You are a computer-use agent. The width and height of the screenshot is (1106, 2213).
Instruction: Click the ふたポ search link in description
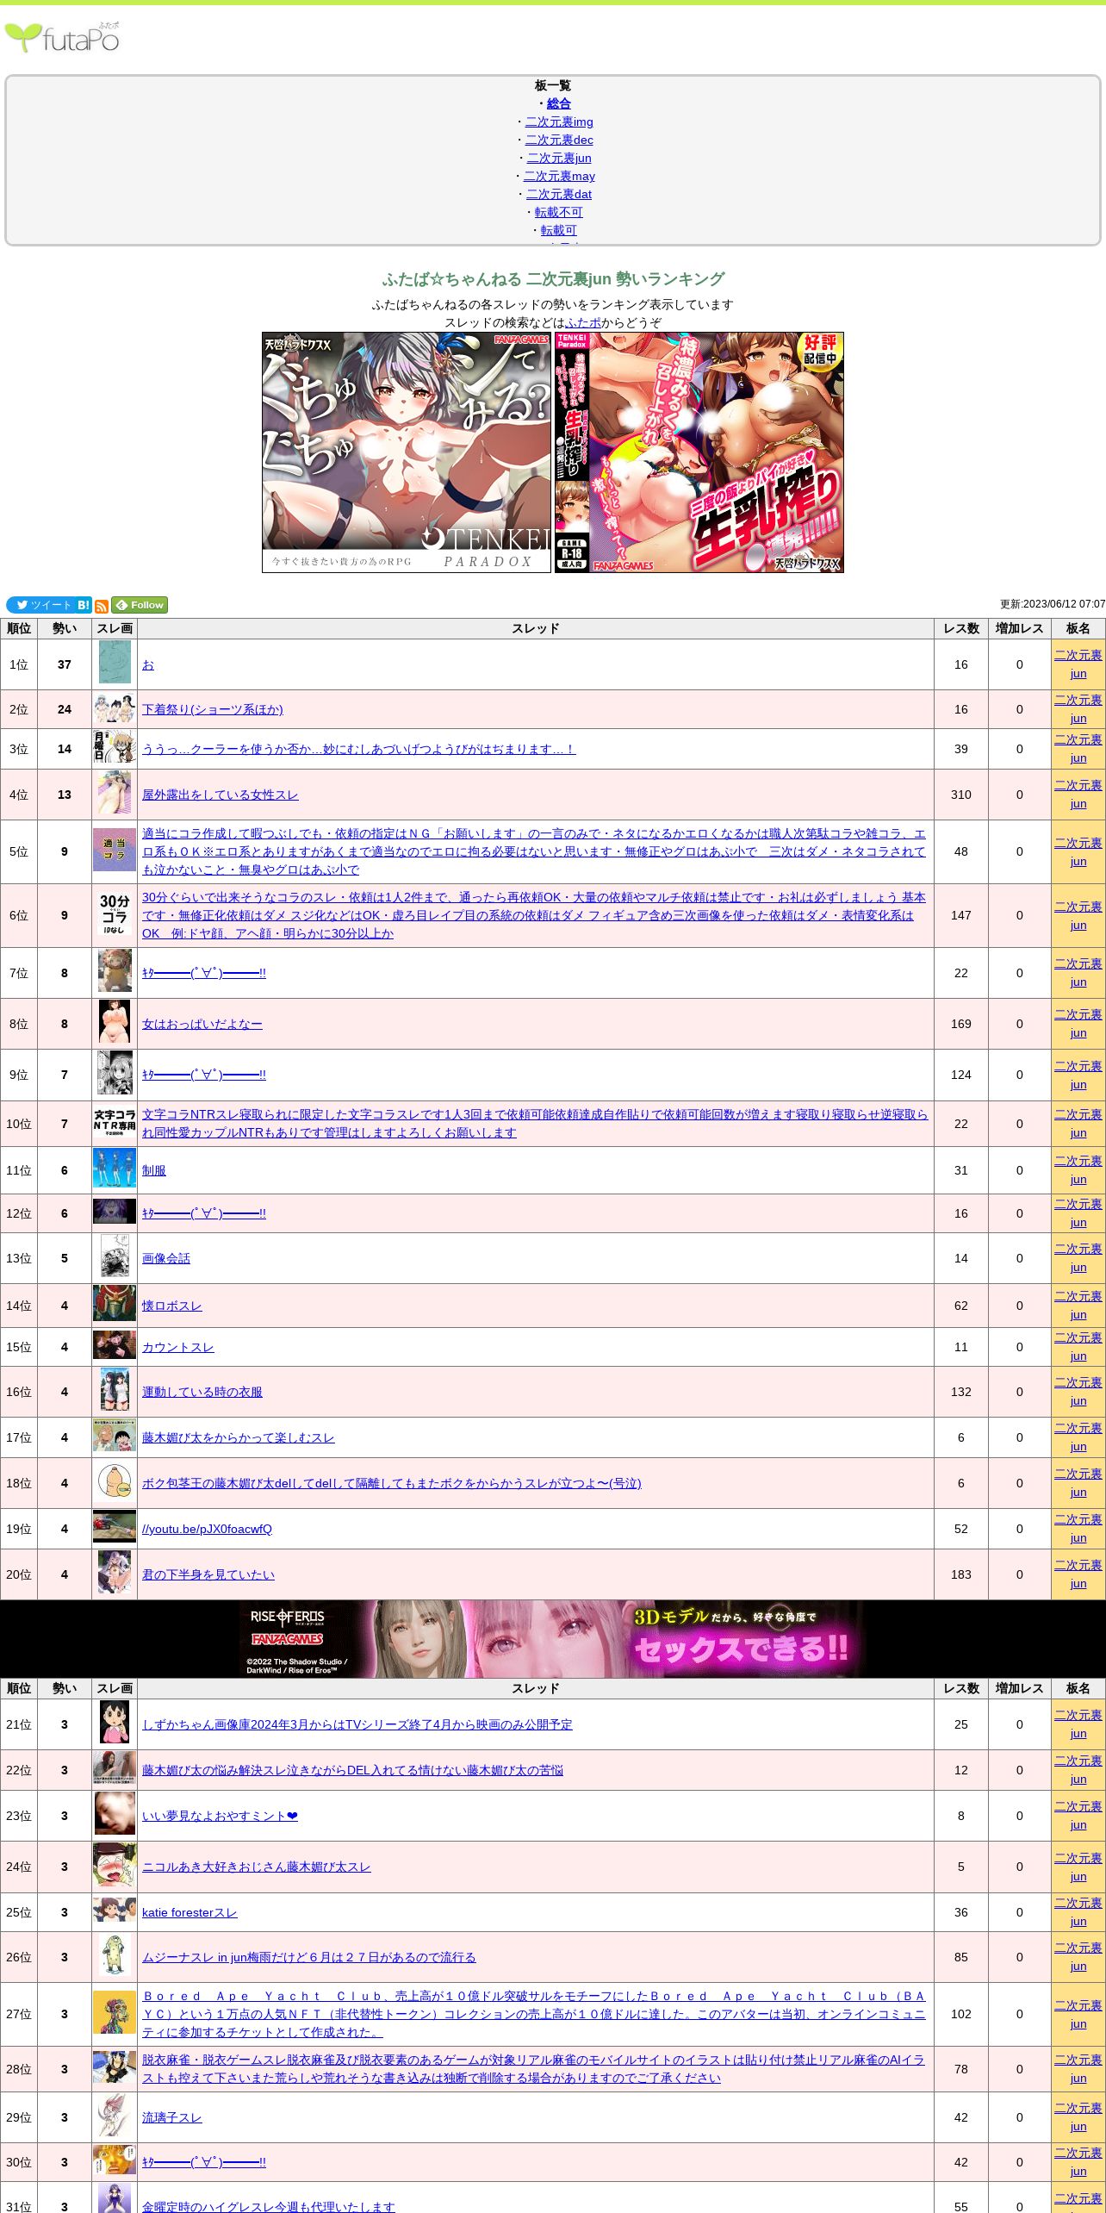click(583, 322)
